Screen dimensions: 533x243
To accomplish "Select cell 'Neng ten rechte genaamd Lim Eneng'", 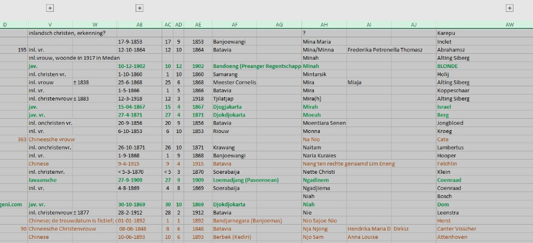I will pyautogui.click(x=348, y=163).
